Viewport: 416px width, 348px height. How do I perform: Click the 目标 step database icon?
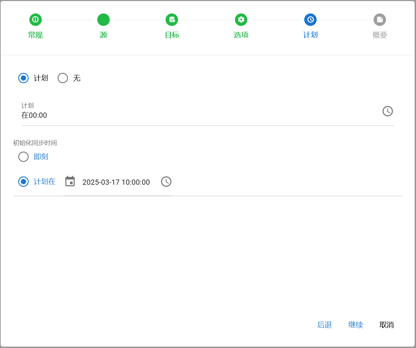click(172, 20)
